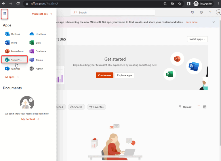Click the office.com address bar

pyautogui.click(x=93, y=4)
